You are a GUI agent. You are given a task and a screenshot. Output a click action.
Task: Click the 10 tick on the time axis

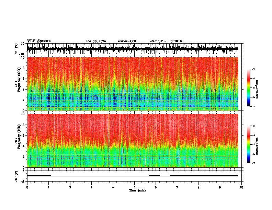point(241,187)
